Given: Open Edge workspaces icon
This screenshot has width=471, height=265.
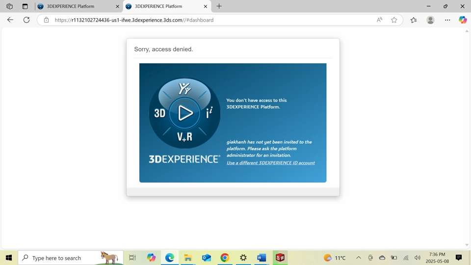Looking at the screenshot, I should (x=10, y=6).
